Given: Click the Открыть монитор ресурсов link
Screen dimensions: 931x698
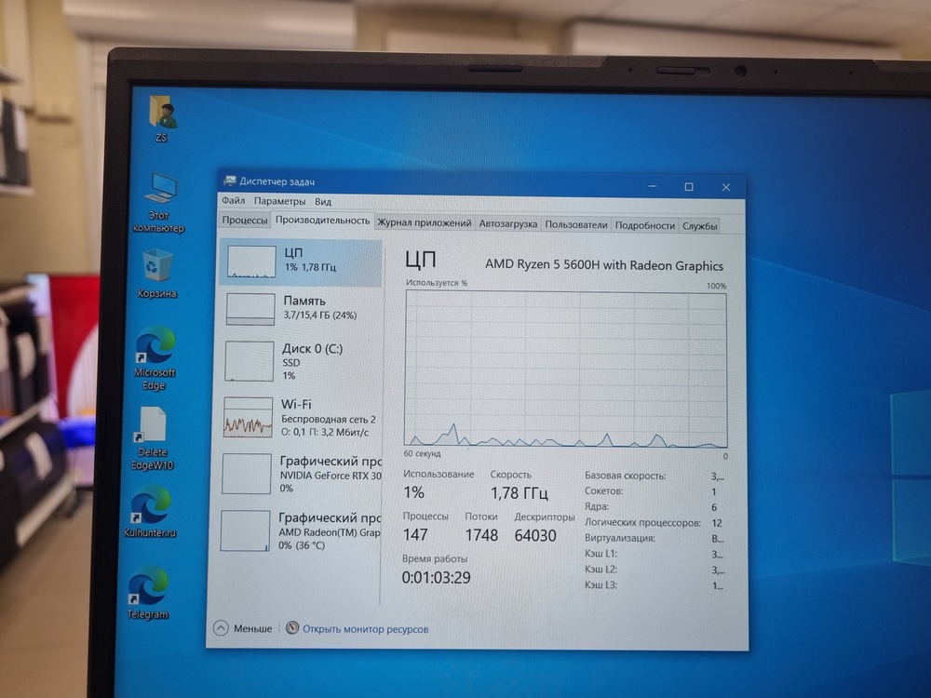Looking at the screenshot, I should [x=365, y=629].
